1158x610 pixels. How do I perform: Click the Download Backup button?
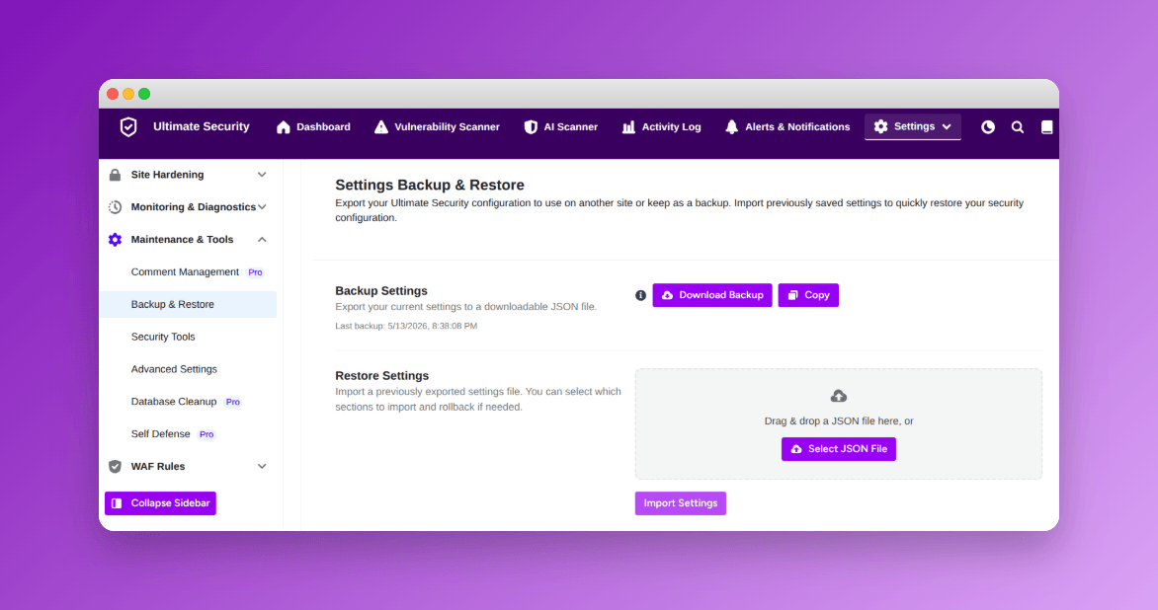point(712,295)
